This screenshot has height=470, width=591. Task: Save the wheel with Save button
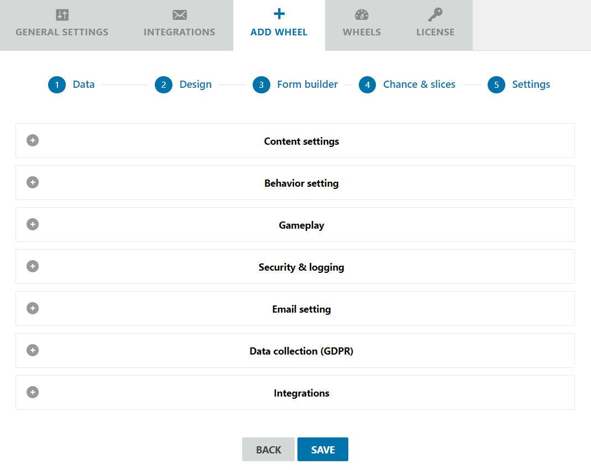(x=323, y=449)
